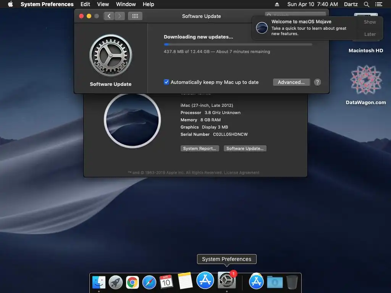391x293 pixels.
Task: Open the Window menu
Action: pos(126,4)
